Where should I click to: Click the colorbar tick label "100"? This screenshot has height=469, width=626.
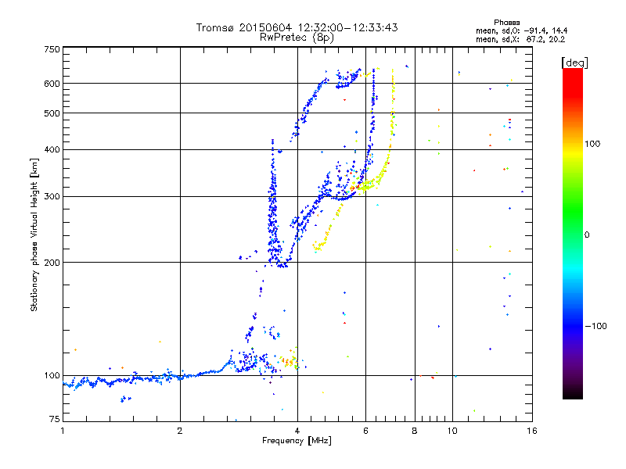click(592, 144)
